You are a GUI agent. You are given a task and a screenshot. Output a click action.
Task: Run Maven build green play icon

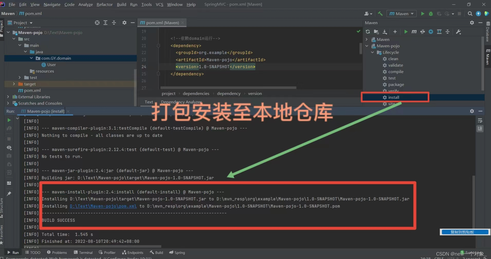coord(406,32)
